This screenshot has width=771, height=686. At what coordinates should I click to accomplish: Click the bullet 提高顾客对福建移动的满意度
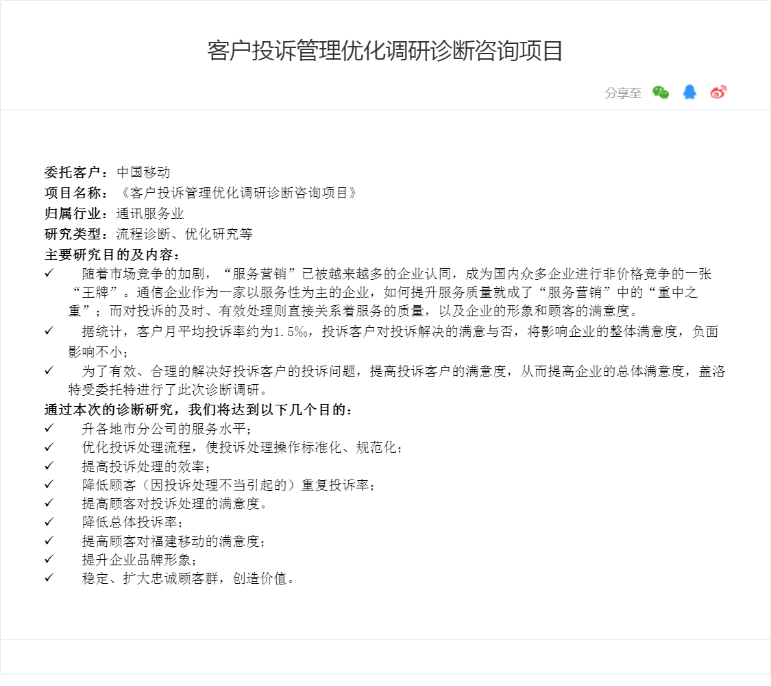coord(173,542)
